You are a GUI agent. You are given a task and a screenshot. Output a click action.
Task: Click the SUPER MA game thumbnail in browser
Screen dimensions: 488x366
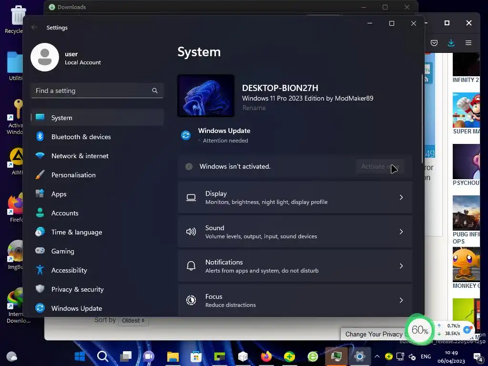tap(466, 110)
